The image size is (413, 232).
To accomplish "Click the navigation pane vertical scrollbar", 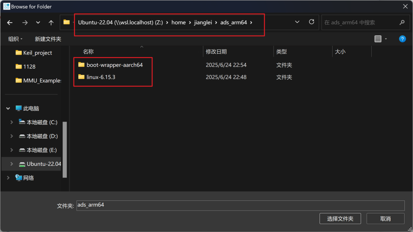I will [65, 149].
